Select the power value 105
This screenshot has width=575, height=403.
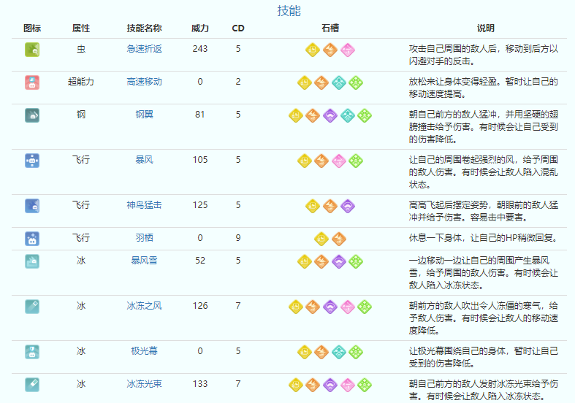[x=200, y=160]
